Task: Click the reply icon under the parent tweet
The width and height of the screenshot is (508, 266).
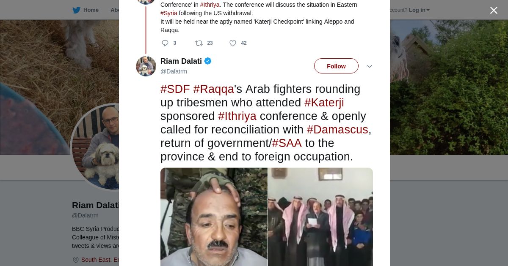Action: coord(165,43)
